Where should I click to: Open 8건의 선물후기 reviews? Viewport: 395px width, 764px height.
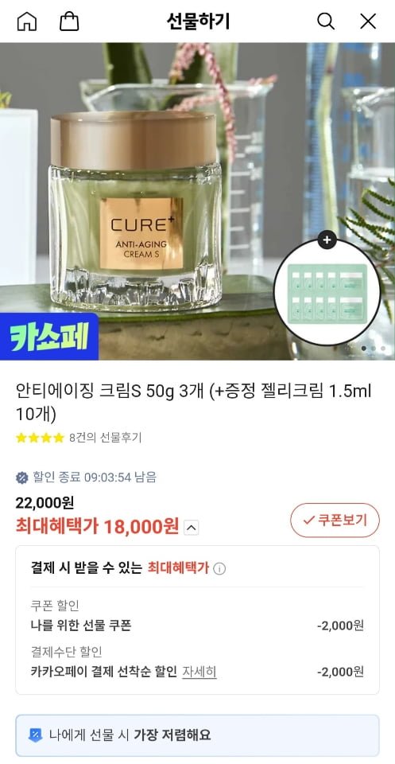click(x=105, y=438)
